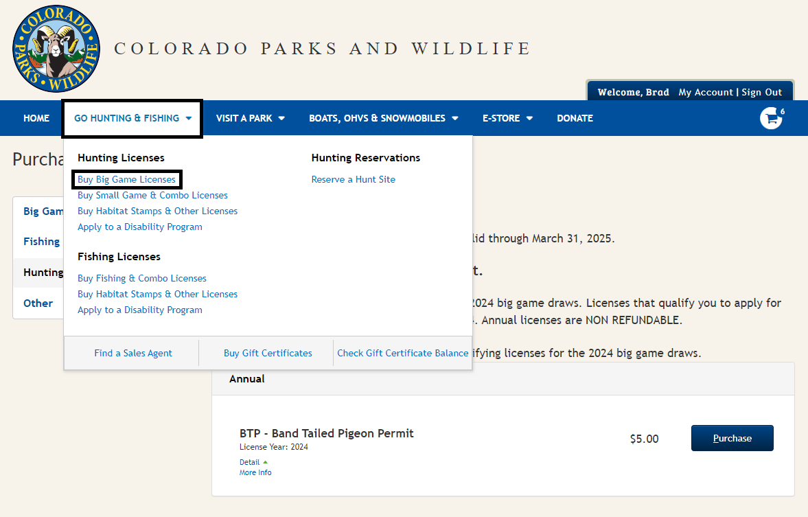Image resolution: width=808 pixels, height=517 pixels.
Task: Click the Colorado Parks Wildlife logo
Action: [56, 49]
